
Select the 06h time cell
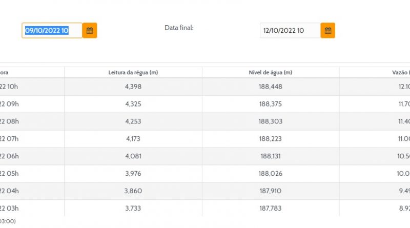[x=9, y=156]
